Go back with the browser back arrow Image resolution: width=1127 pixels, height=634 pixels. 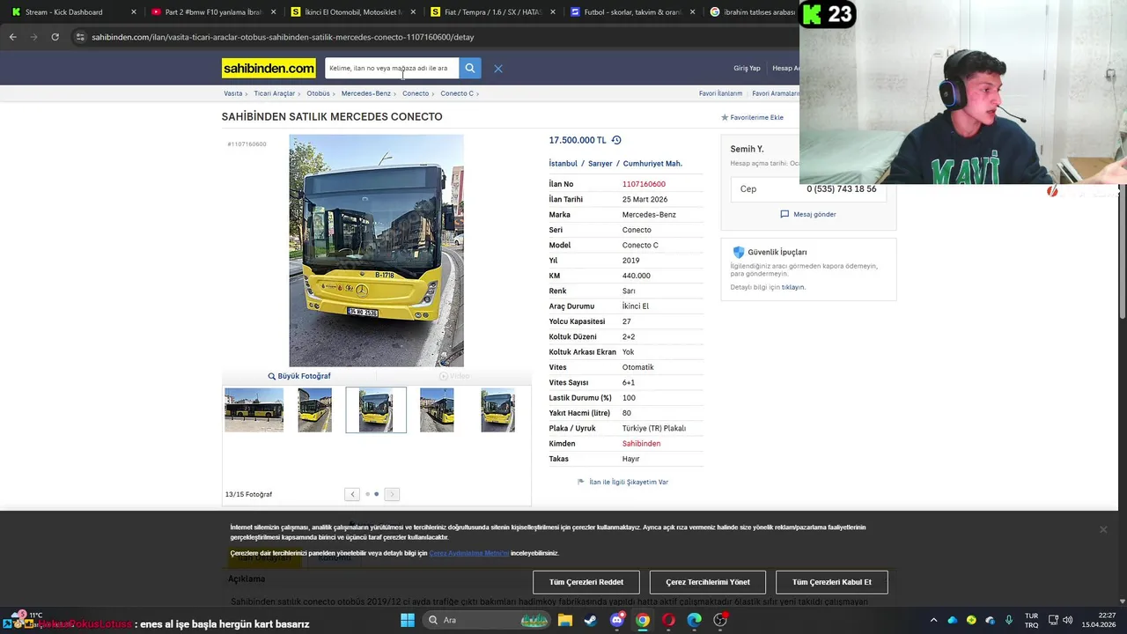tap(12, 37)
